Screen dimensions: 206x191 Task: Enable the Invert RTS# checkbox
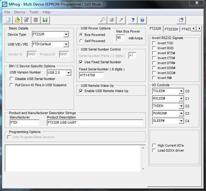pyautogui.click(x=154, y=53)
